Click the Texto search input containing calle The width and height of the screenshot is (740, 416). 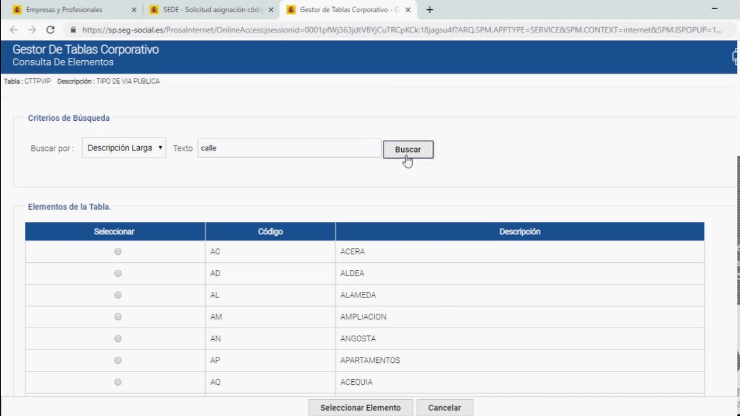pos(288,148)
